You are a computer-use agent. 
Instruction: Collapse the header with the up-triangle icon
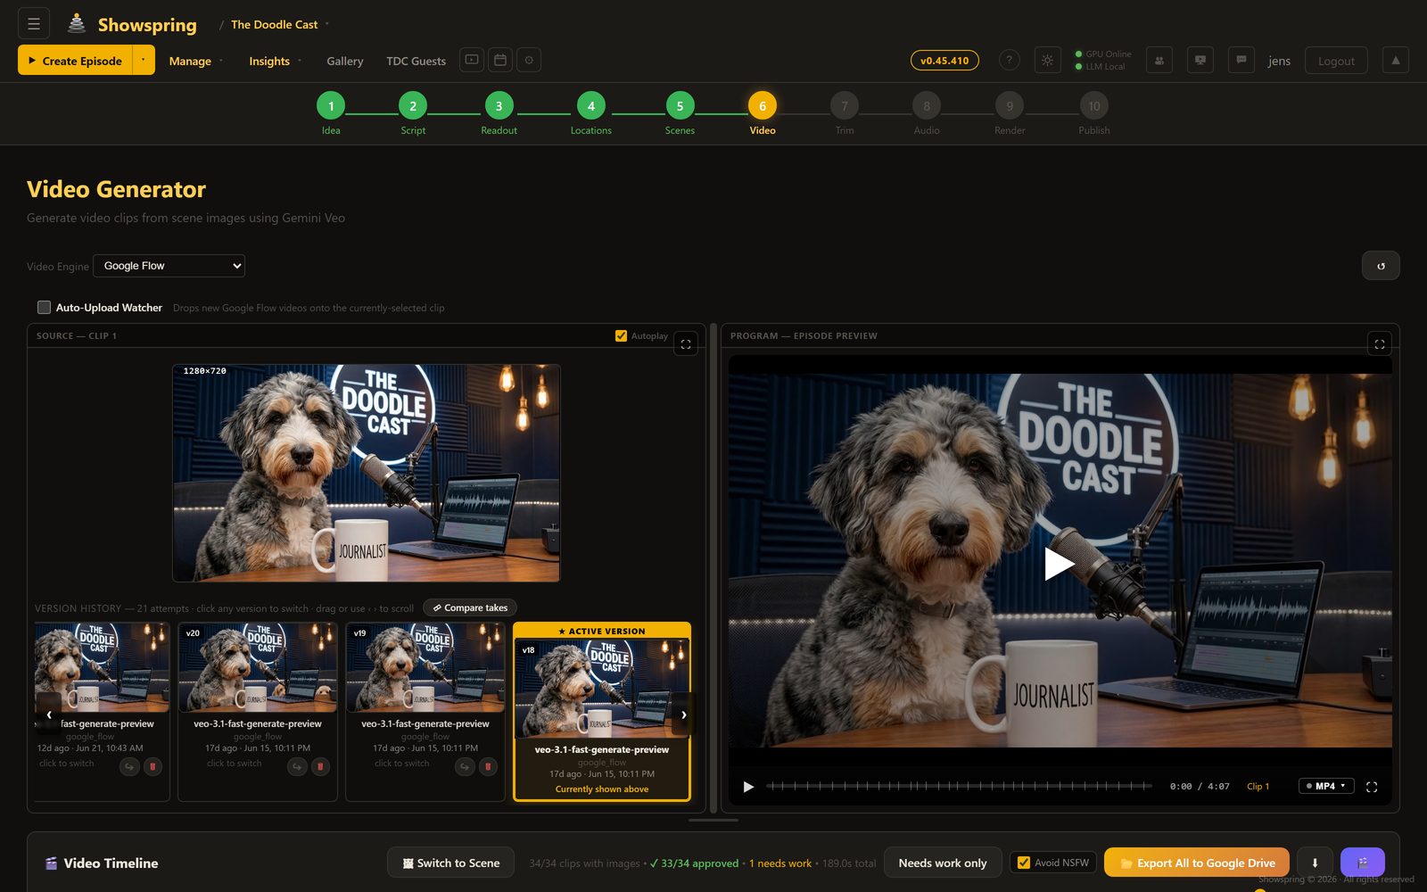click(1396, 60)
